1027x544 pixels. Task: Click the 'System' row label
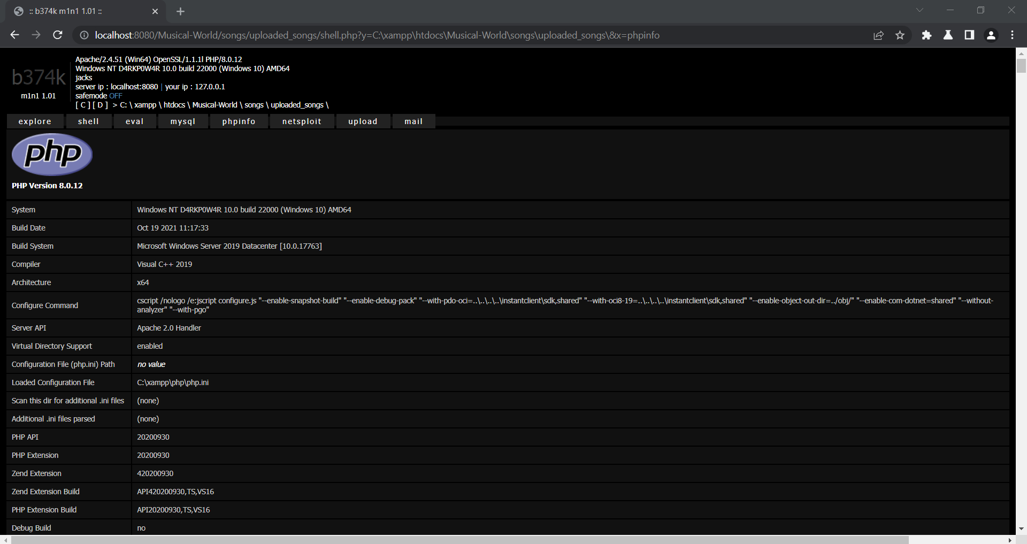point(24,210)
